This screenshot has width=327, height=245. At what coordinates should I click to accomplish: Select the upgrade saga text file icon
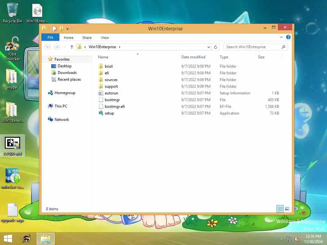[x=12, y=212]
